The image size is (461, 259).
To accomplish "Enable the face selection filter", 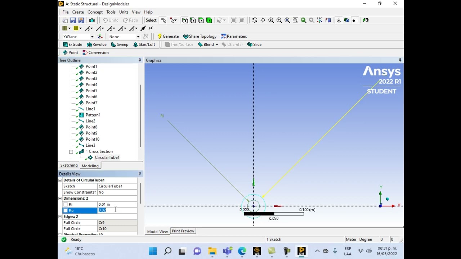I will (x=201, y=21).
